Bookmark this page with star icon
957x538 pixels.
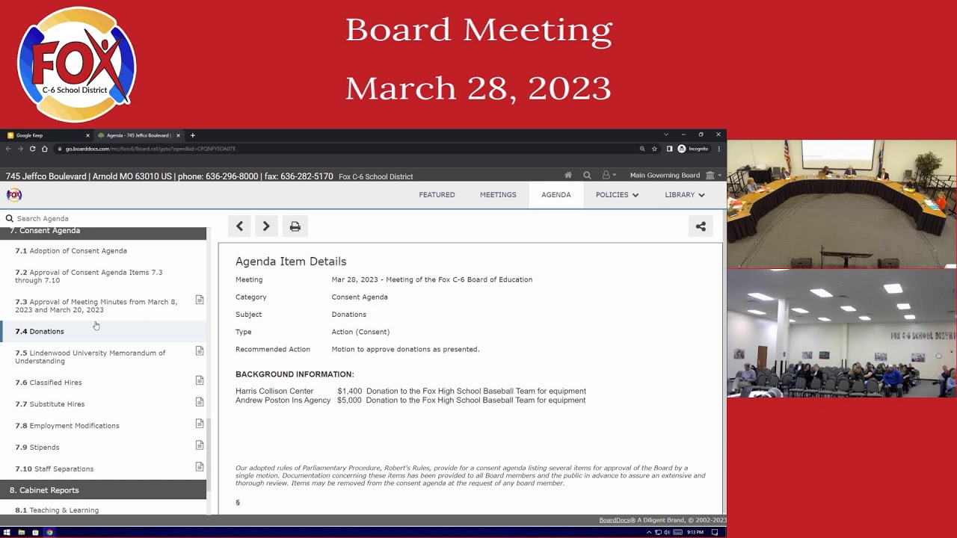(654, 149)
